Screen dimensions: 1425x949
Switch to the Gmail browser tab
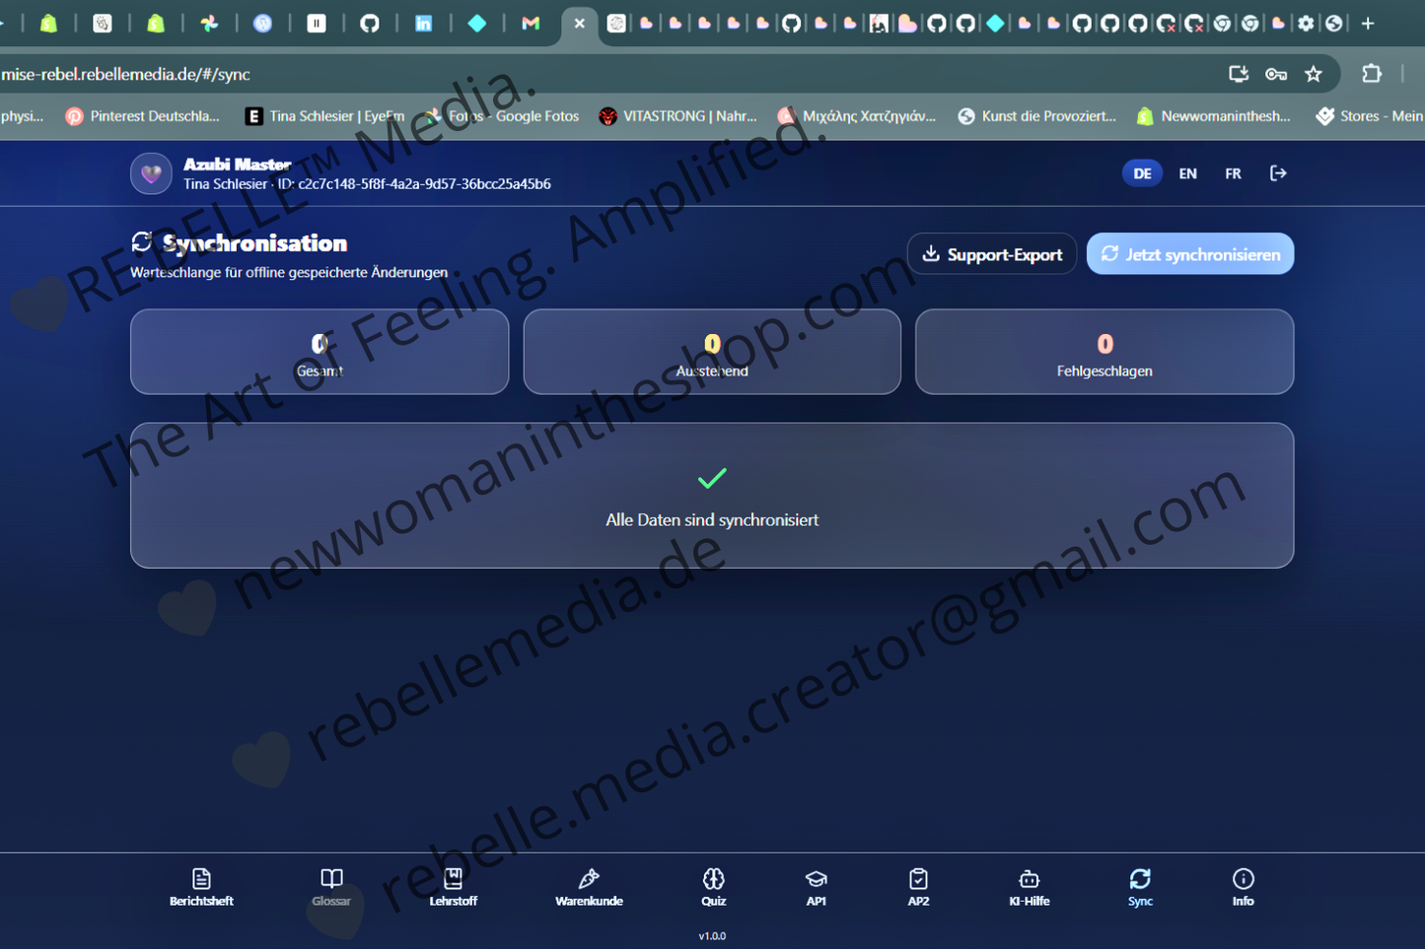531,23
